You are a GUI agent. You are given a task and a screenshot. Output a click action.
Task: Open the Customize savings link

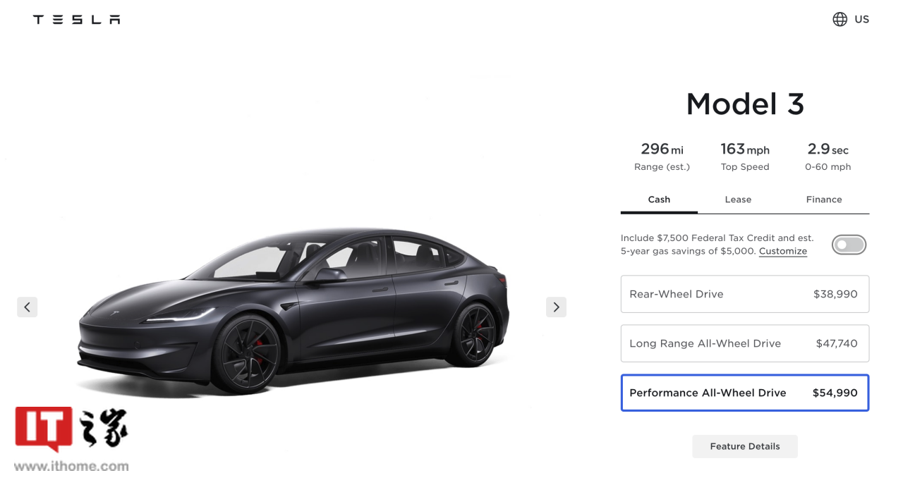(x=783, y=251)
